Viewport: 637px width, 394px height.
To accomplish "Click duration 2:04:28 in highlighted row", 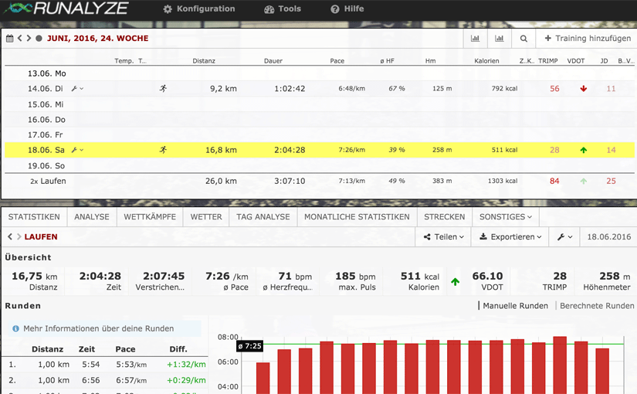I will click(x=290, y=150).
